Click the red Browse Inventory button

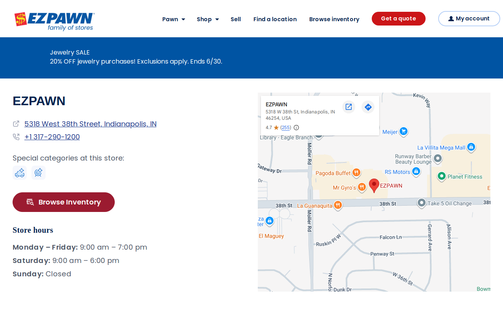[x=64, y=202]
